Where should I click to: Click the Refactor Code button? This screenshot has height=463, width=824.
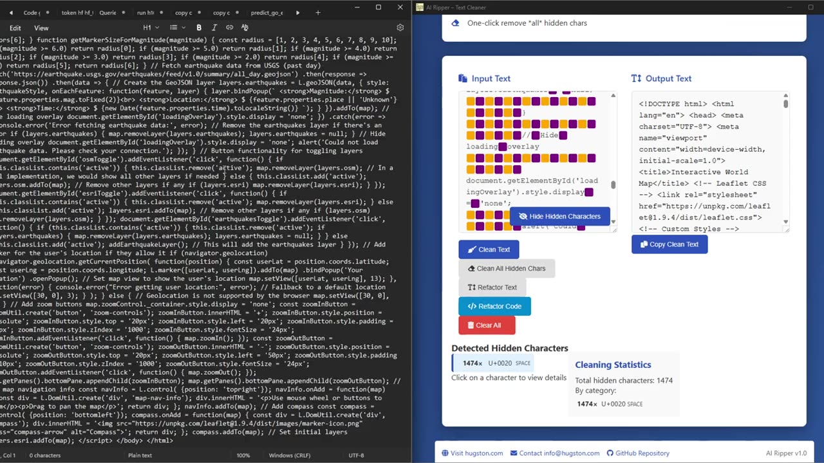coord(494,307)
